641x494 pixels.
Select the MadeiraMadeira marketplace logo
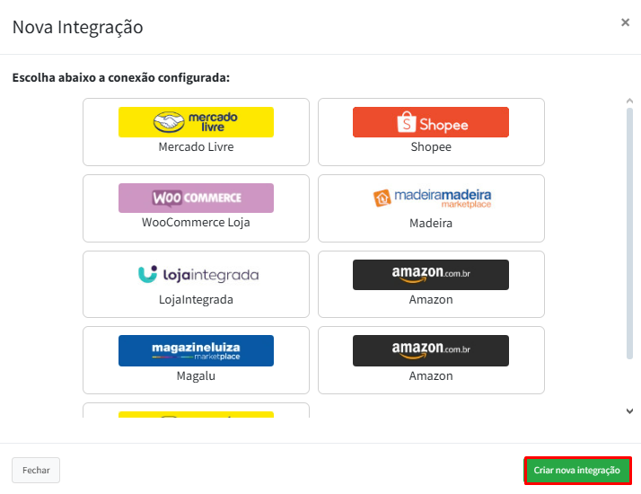coord(431,198)
